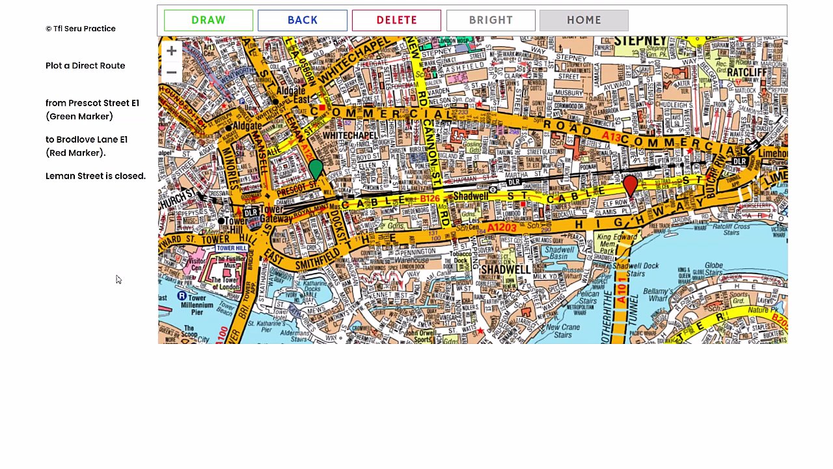This screenshot has width=833, height=469.
Task: Click the Tower Gateway DLR station icon
Action: (x=251, y=213)
